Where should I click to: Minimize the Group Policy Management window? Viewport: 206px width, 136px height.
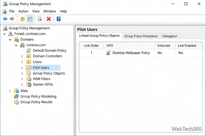173,4
